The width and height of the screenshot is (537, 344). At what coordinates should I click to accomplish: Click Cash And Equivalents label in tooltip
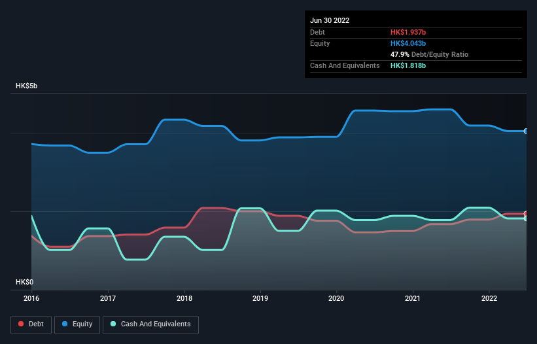tap(345, 65)
